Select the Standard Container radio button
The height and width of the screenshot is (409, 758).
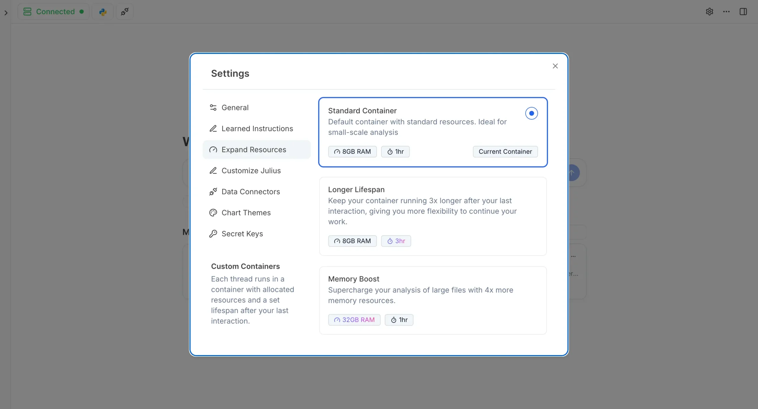pos(531,113)
